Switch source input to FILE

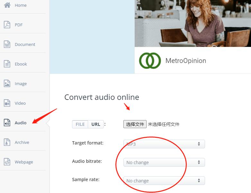pyautogui.click(x=80, y=124)
